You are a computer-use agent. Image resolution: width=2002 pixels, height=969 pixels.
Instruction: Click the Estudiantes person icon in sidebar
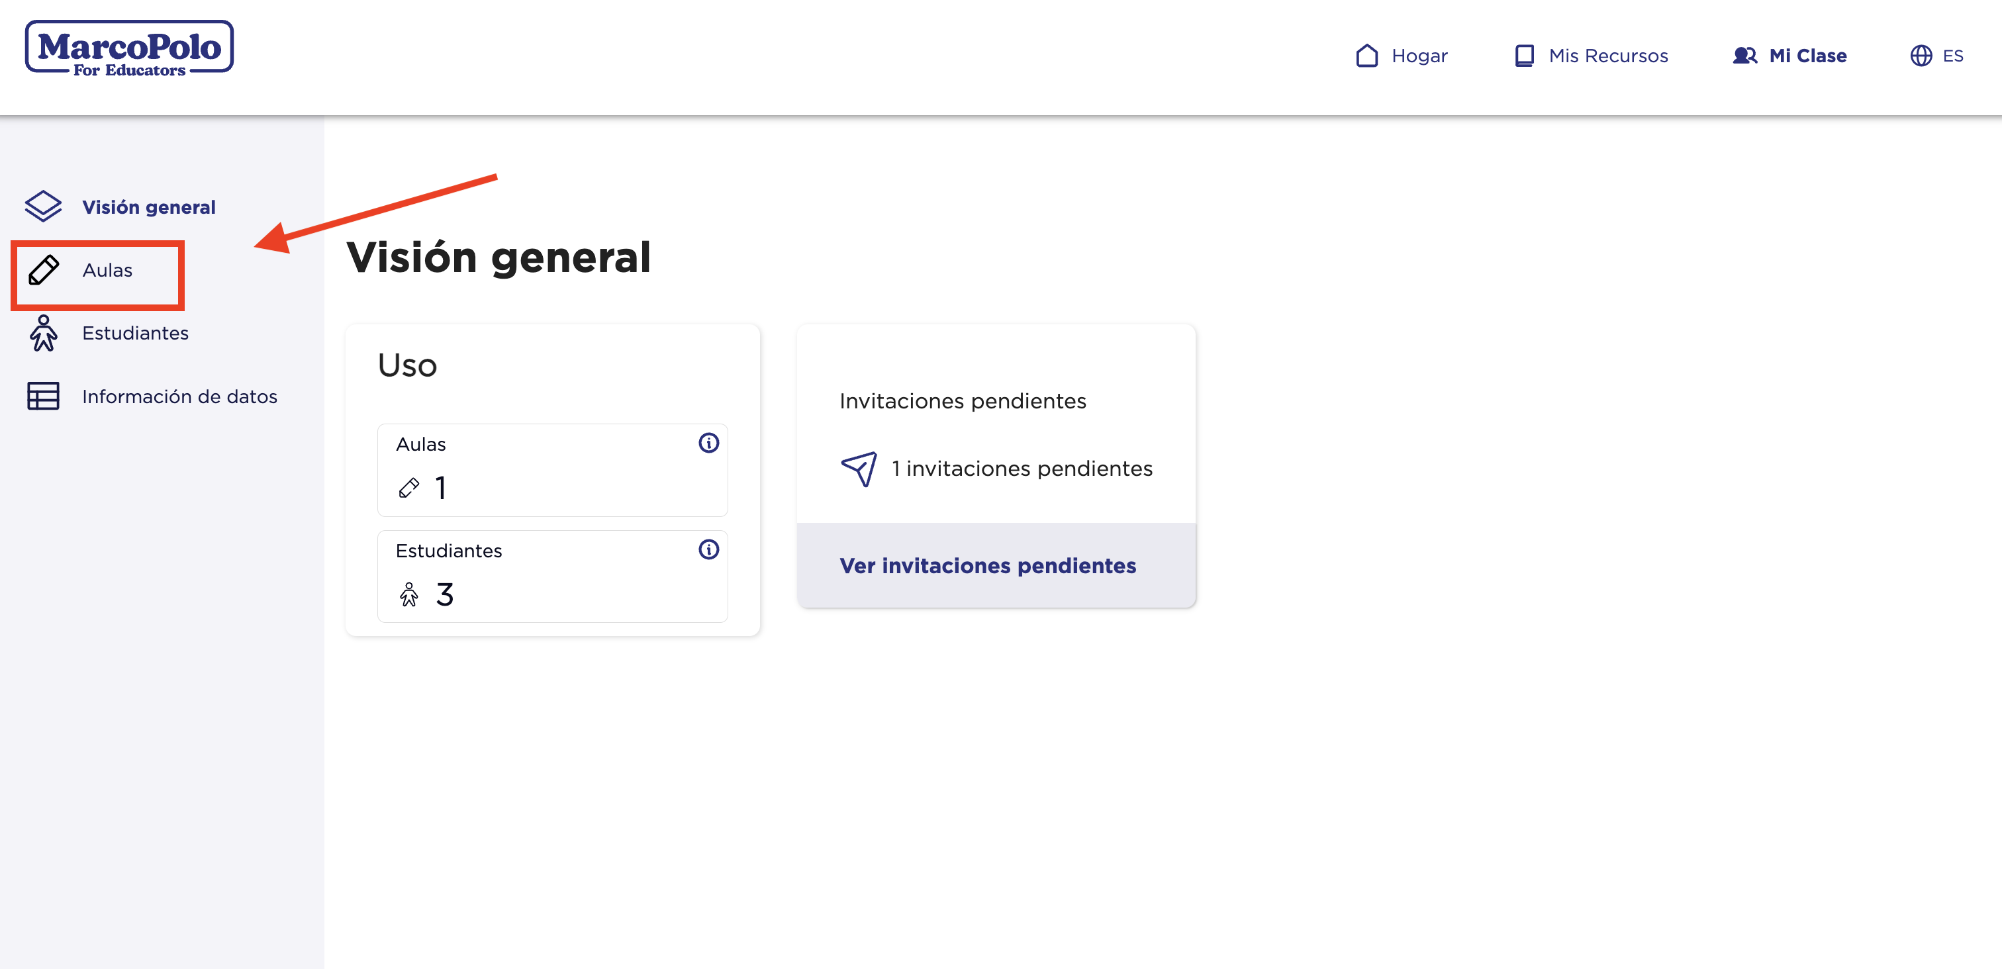click(43, 334)
